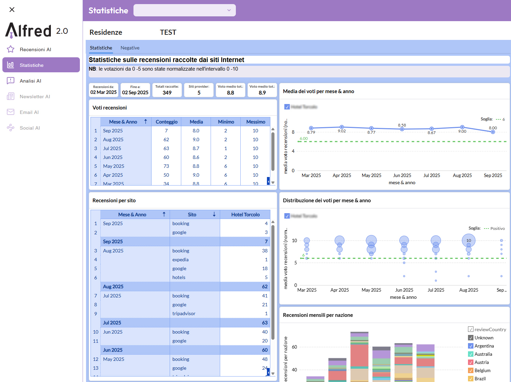511x382 pixels.
Task: Click the Voti recensioni table scrollbar
Action: tap(273, 151)
